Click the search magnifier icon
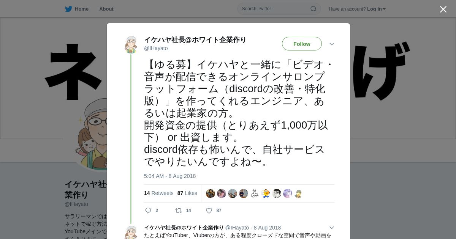 [313, 9]
